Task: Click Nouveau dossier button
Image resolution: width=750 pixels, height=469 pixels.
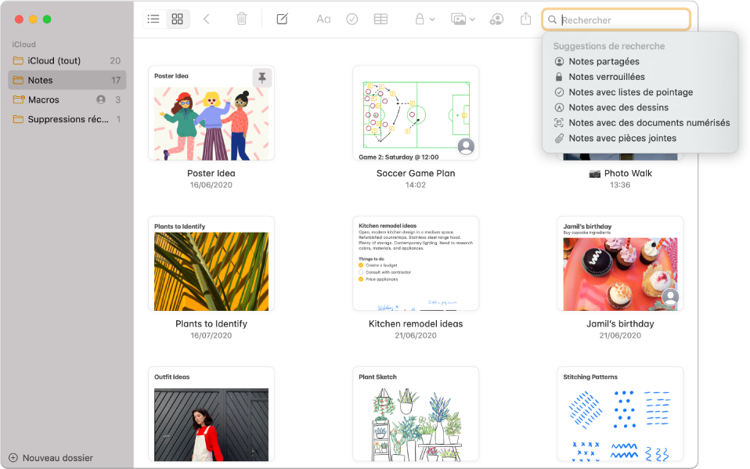Action: pyautogui.click(x=51, y=458)
